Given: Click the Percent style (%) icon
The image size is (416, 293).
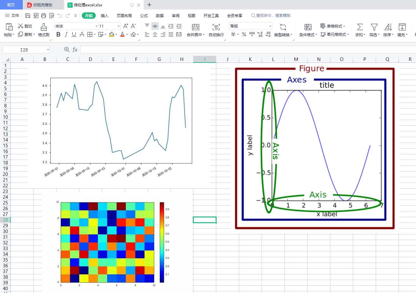Looking at the screenshot, I should coord(244,34).
